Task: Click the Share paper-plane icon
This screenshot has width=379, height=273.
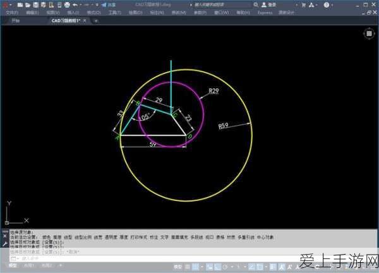Action: [x=104, y=5]
